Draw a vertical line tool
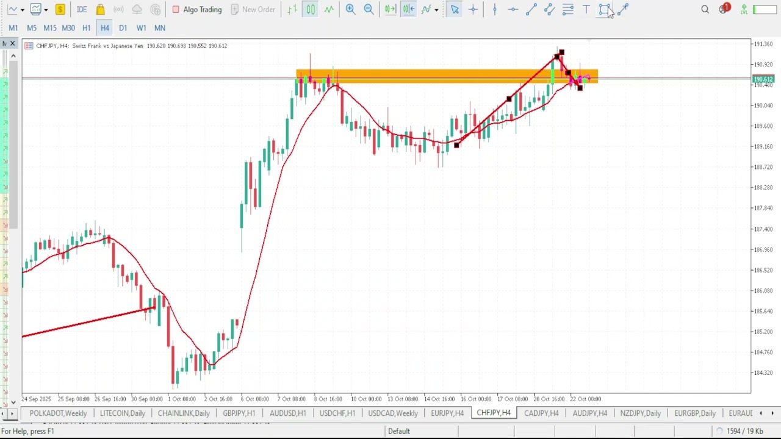The image size is (781, 439). tap(494, 9)
